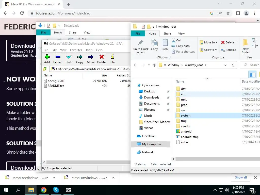Select opengl32.dll in 7-Zip list
The height and width of the screenshot is (195, 260).
pyautogui.click(x=56, y=81)
